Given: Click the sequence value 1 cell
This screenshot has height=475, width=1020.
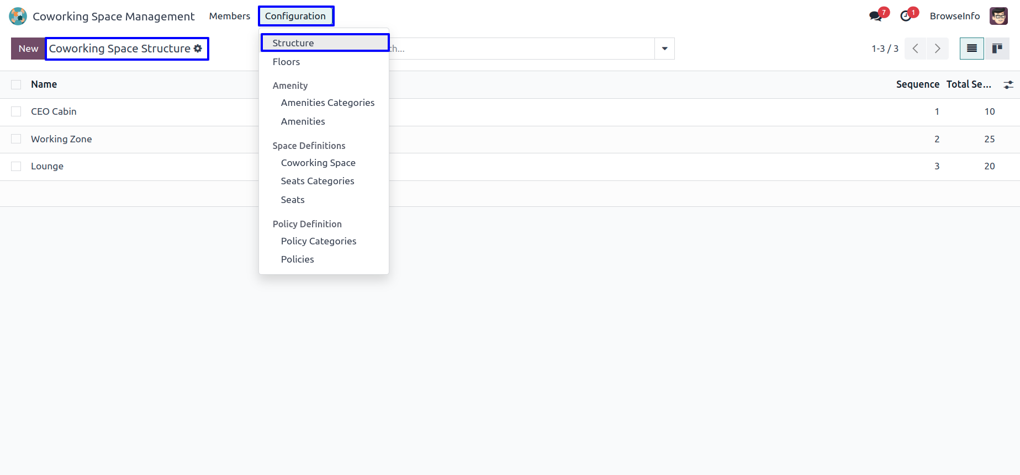Looking at the screenshot, I should click(937, 111).
